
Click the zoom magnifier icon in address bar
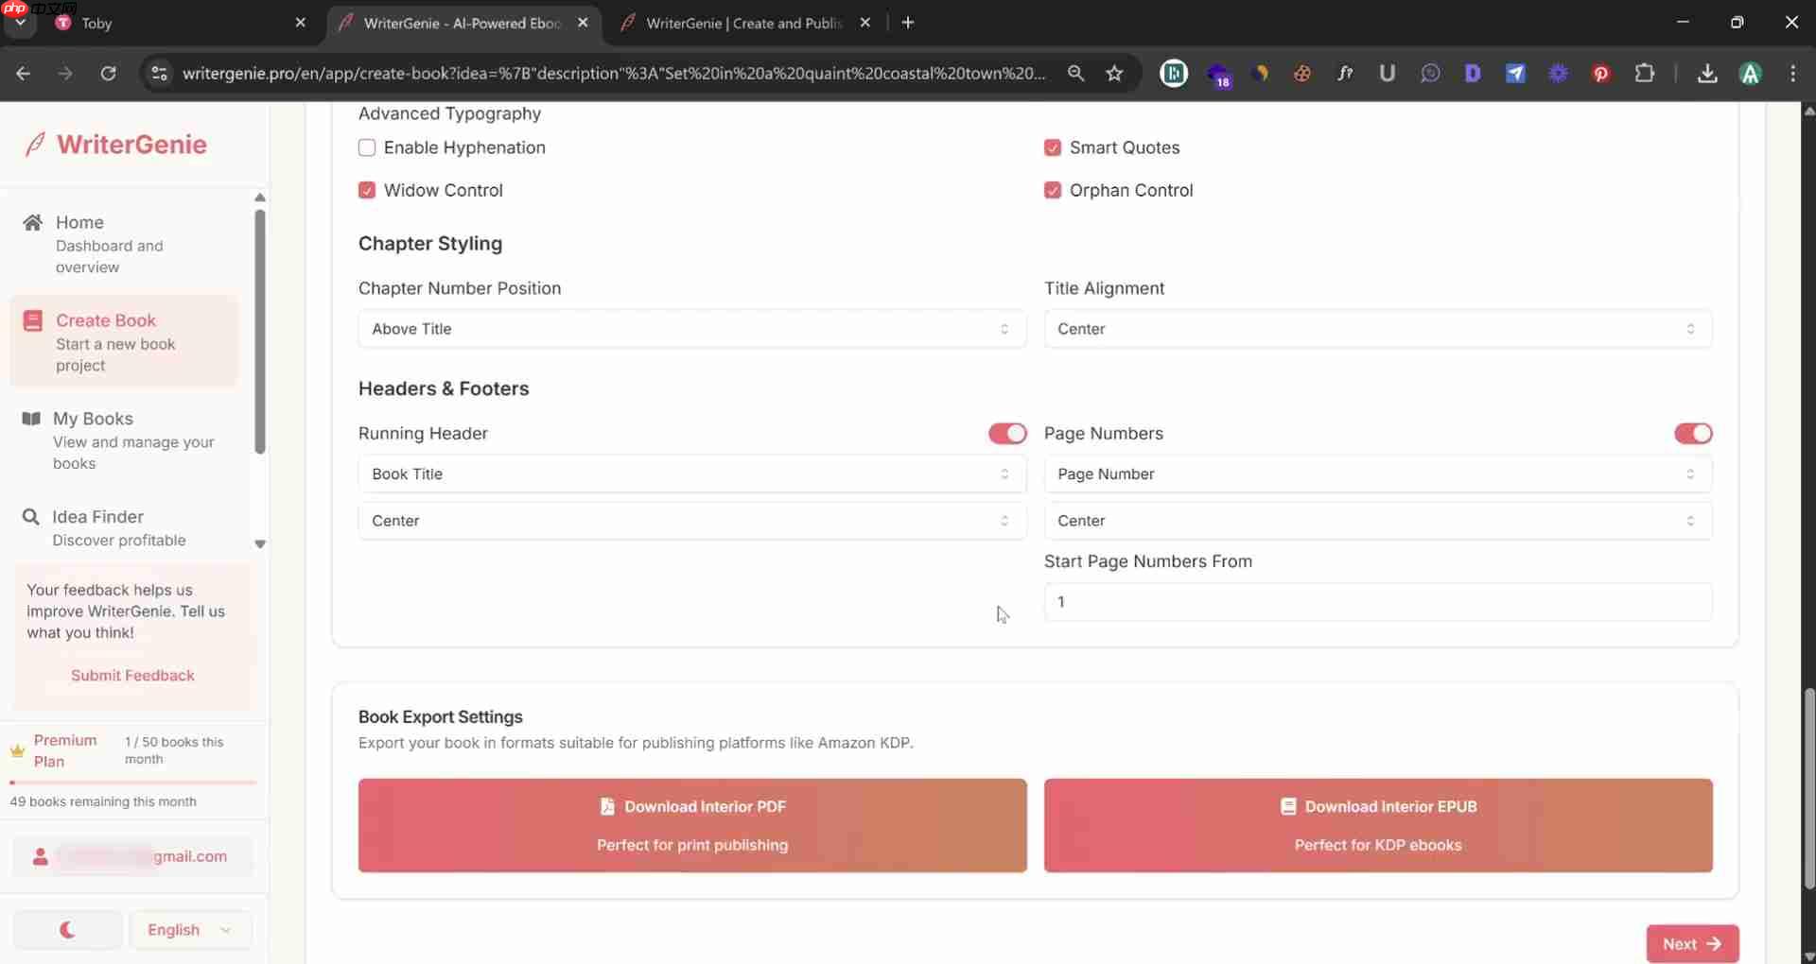1075,73
